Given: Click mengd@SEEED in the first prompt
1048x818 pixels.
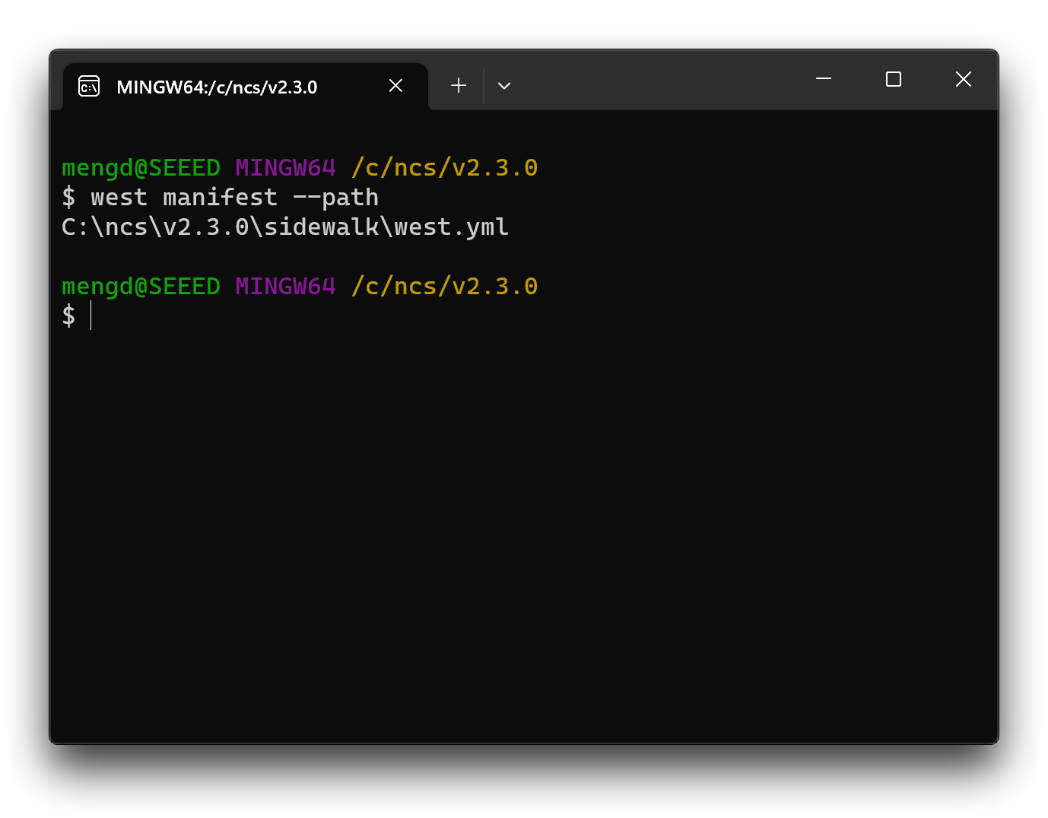Looking at the screenshot, I should [x=141, y=168].
